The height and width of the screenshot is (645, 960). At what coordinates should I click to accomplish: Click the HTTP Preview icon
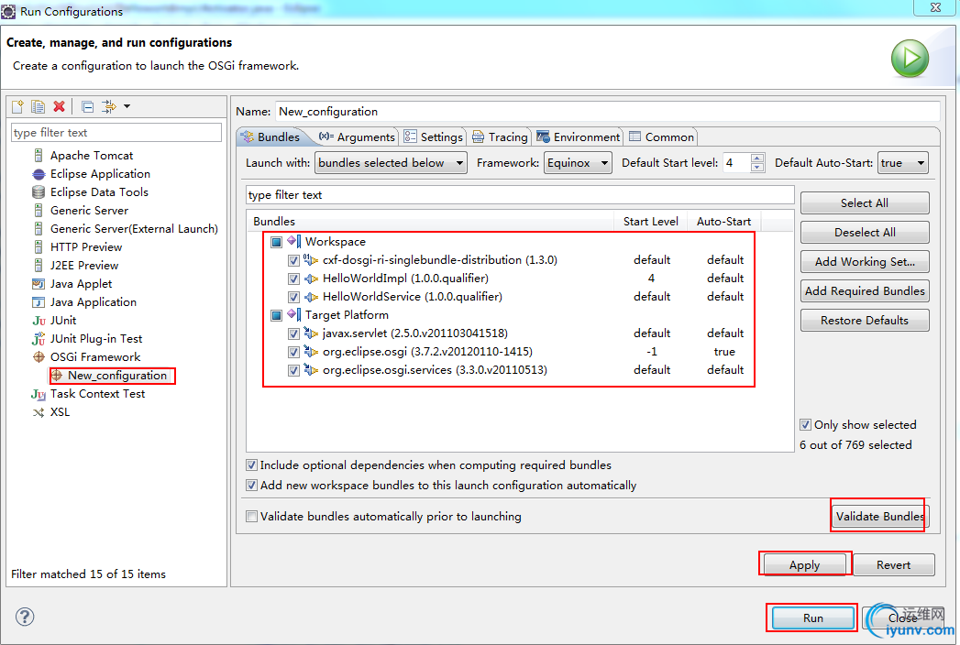(x=39, y=247)
